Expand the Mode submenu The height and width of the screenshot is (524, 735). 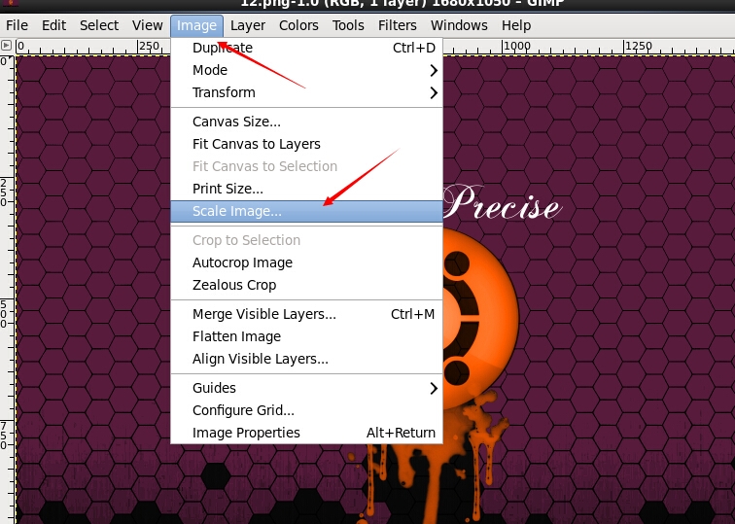[x=306, y=70]
